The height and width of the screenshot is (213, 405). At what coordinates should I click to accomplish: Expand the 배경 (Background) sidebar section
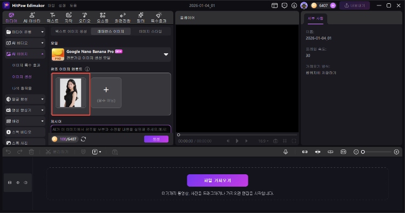tap(25, 121)
